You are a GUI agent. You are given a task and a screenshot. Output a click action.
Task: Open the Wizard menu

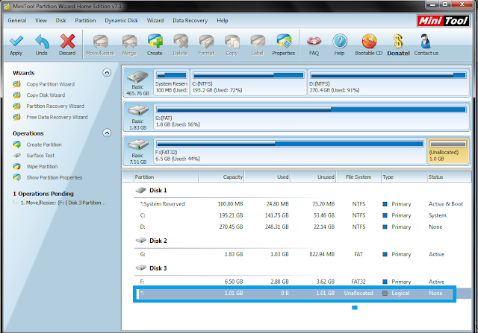pos(155,21)
